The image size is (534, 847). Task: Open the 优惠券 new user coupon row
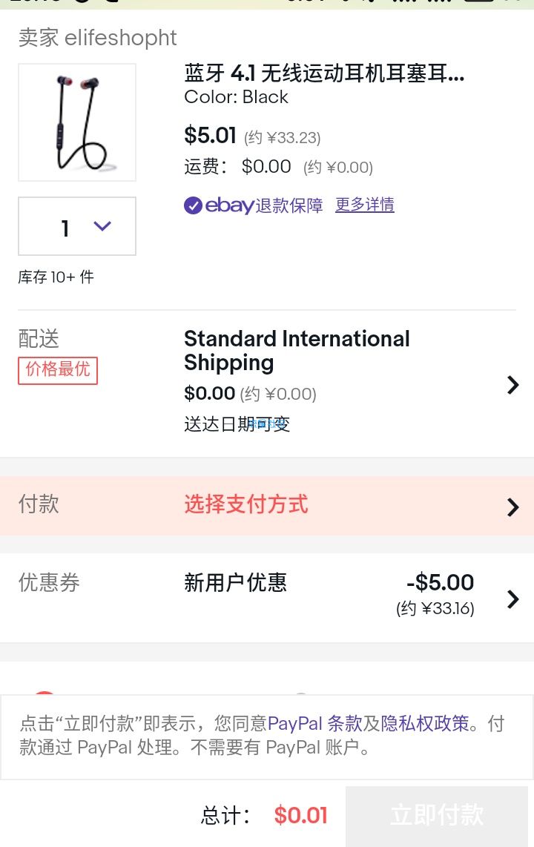click(267, 598)
